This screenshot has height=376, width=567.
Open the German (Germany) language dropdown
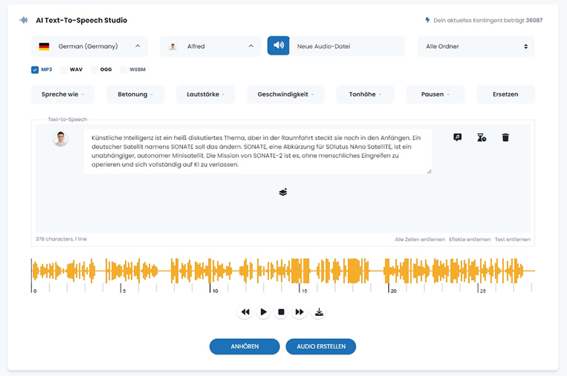[x=90, y=46]
